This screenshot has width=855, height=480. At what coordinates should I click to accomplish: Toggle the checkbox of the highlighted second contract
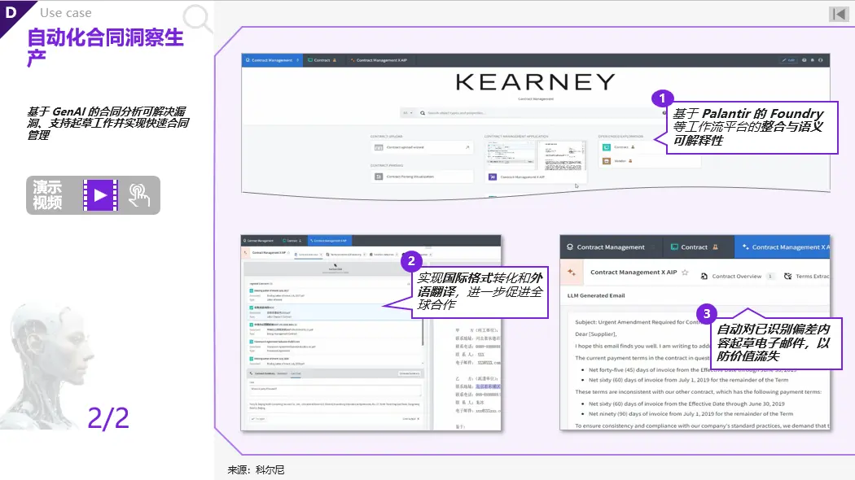[251, 307]
